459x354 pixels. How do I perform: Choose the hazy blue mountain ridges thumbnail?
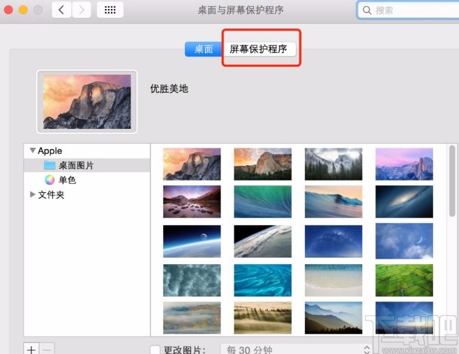click(x=333, y=318)
